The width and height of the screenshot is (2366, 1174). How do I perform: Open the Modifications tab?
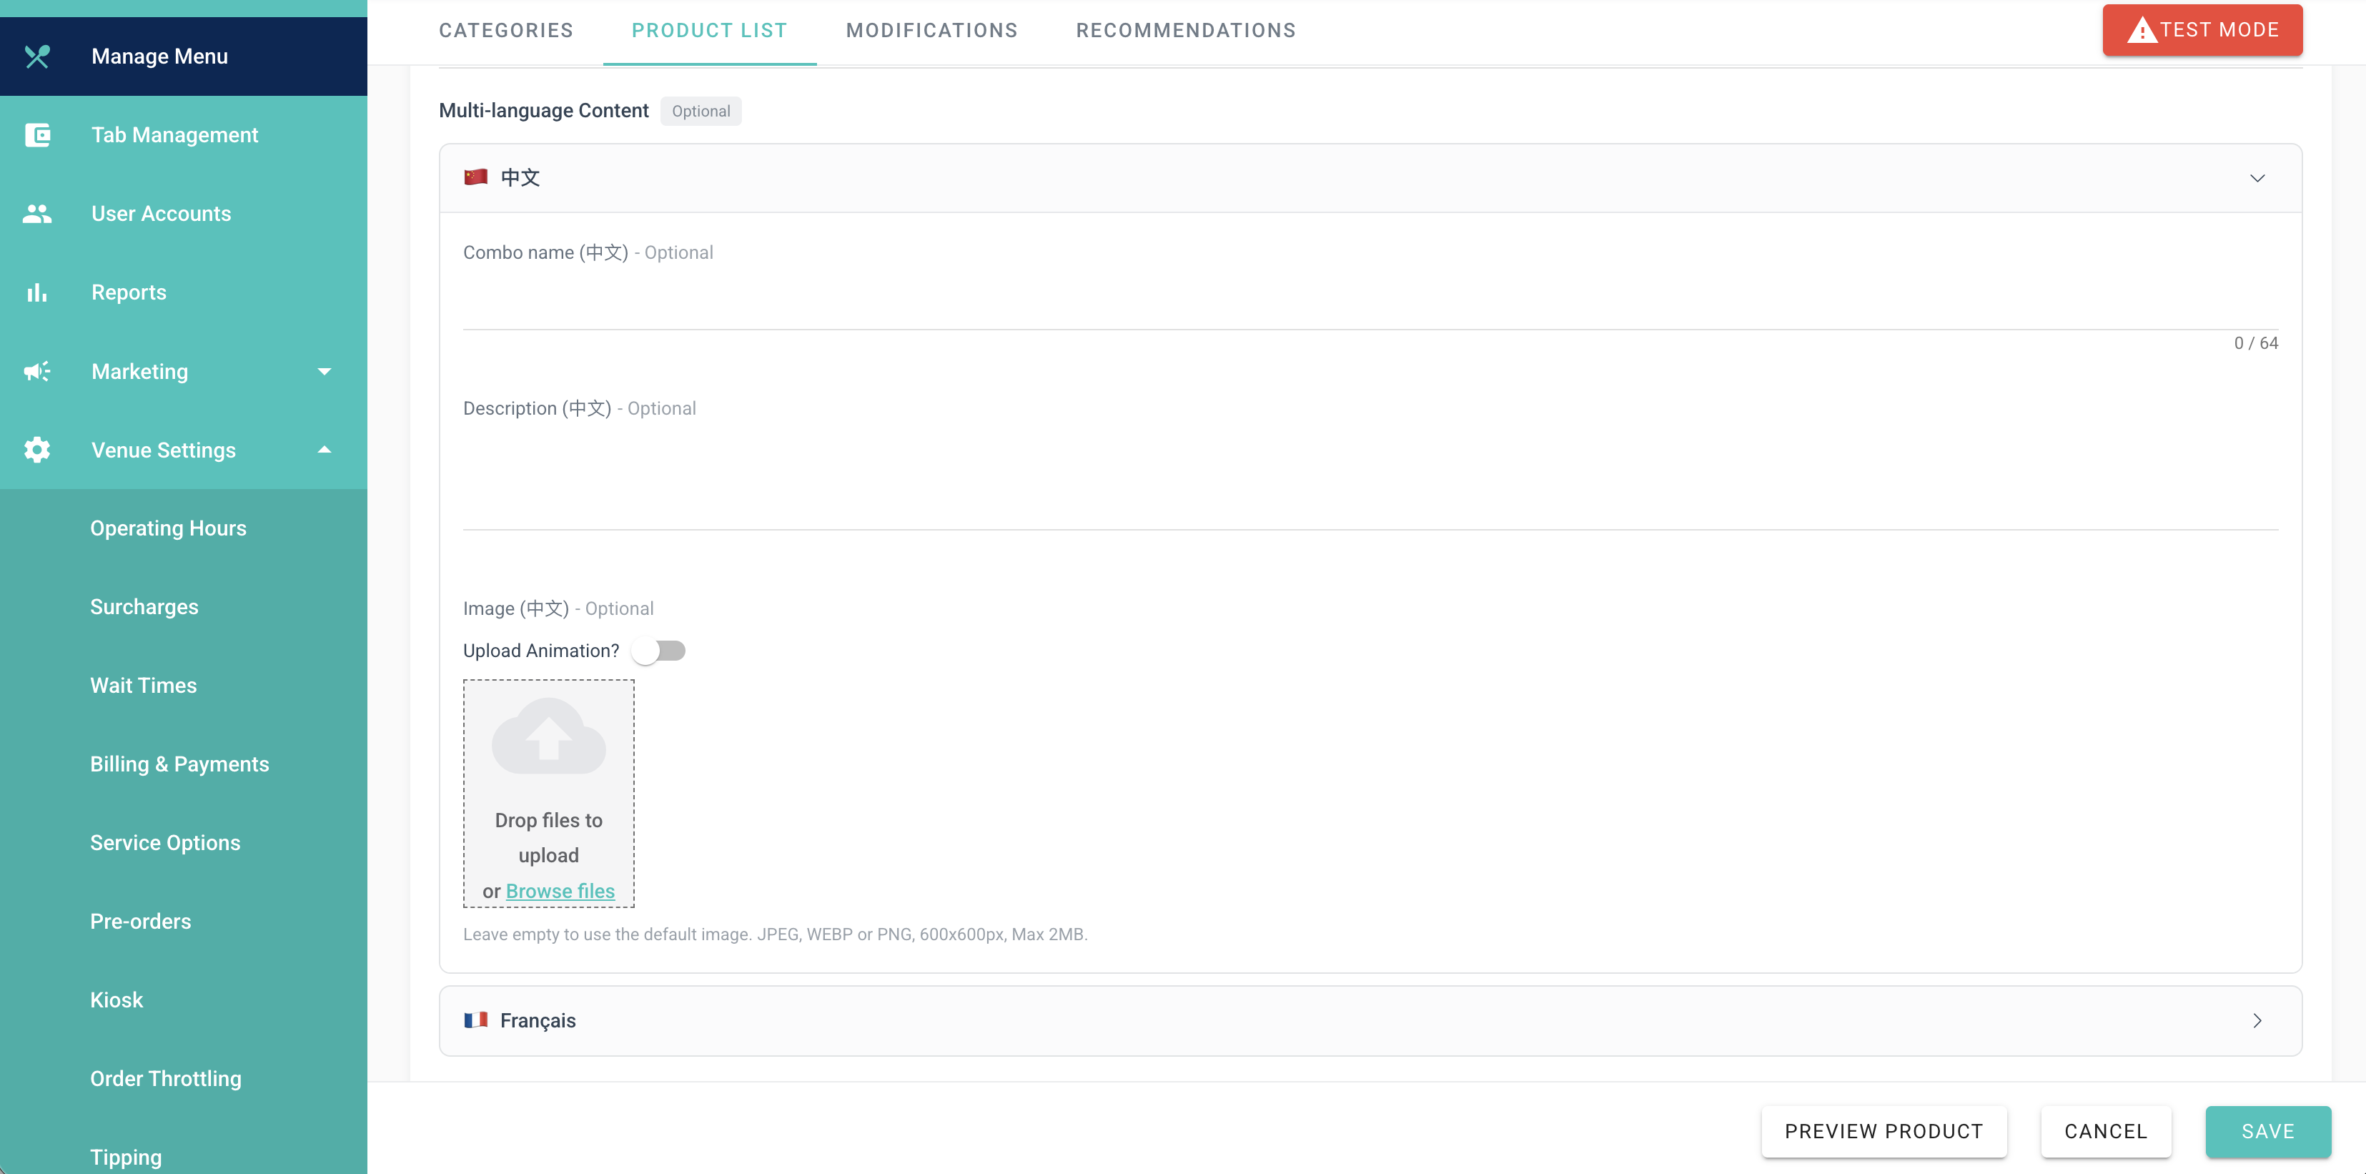click(x=931, y=30)
